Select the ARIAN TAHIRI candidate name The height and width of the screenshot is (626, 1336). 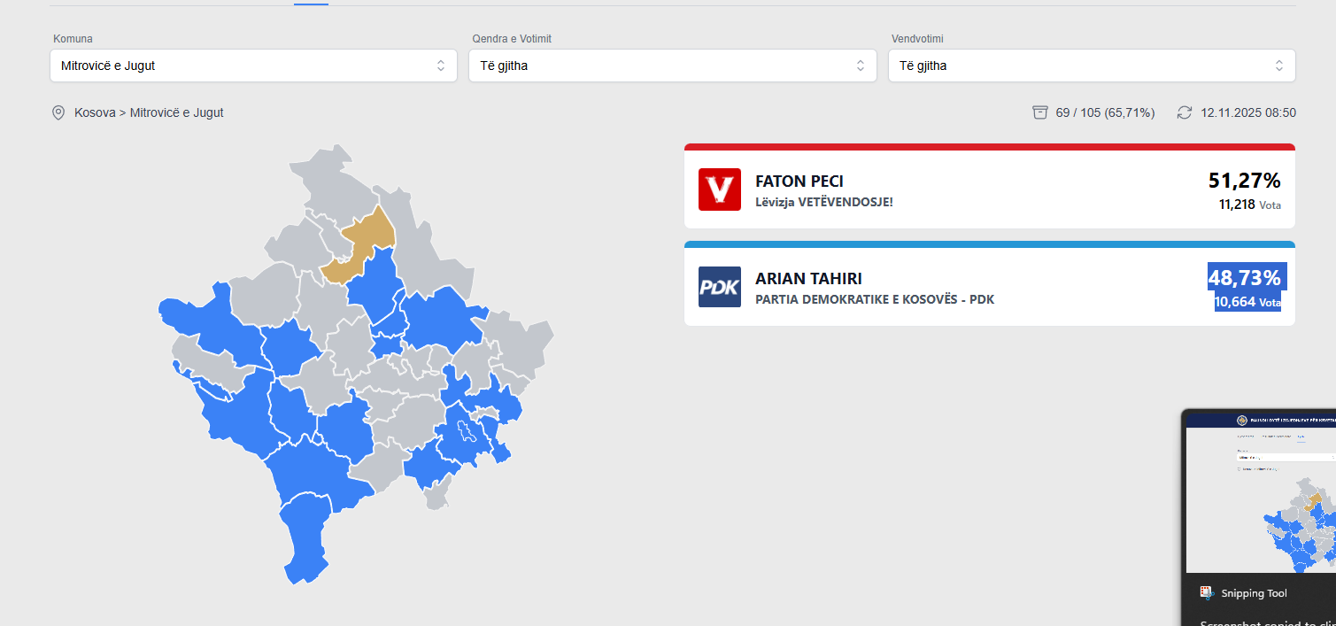(x=808, y=279)
